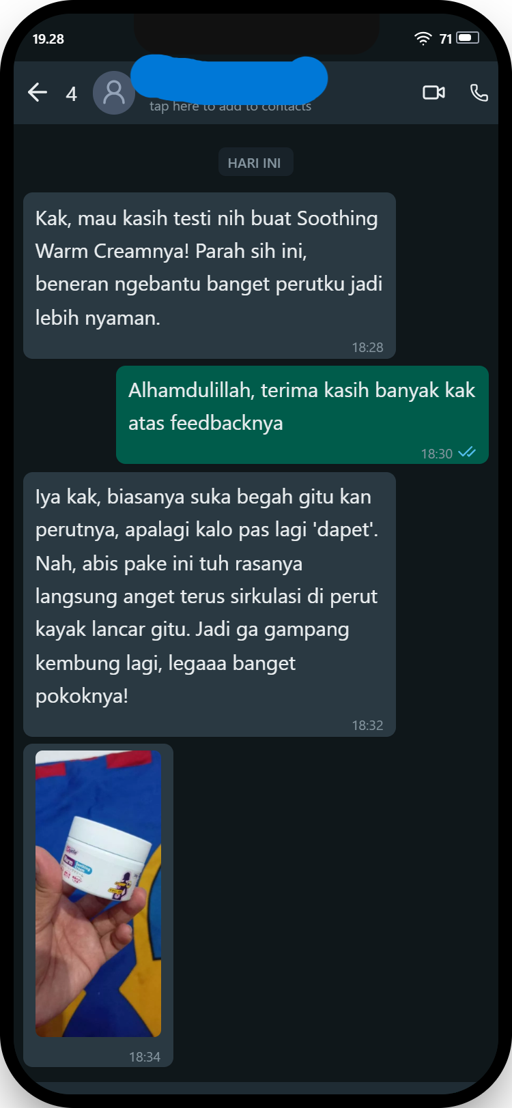This screenshot has height=1108, width=512.
Task: Tap the 18:30 timestamp on sent reply
Action: tap(437, 454)
